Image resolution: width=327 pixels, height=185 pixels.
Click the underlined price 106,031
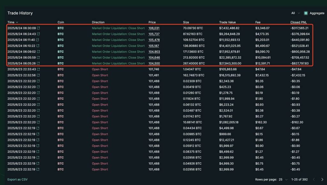tap(154, 28)
